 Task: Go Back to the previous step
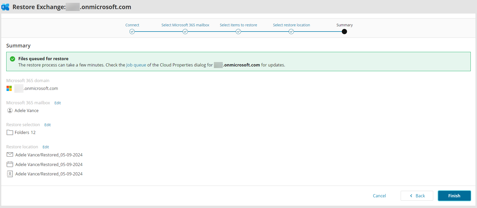(x=417, y=196)
